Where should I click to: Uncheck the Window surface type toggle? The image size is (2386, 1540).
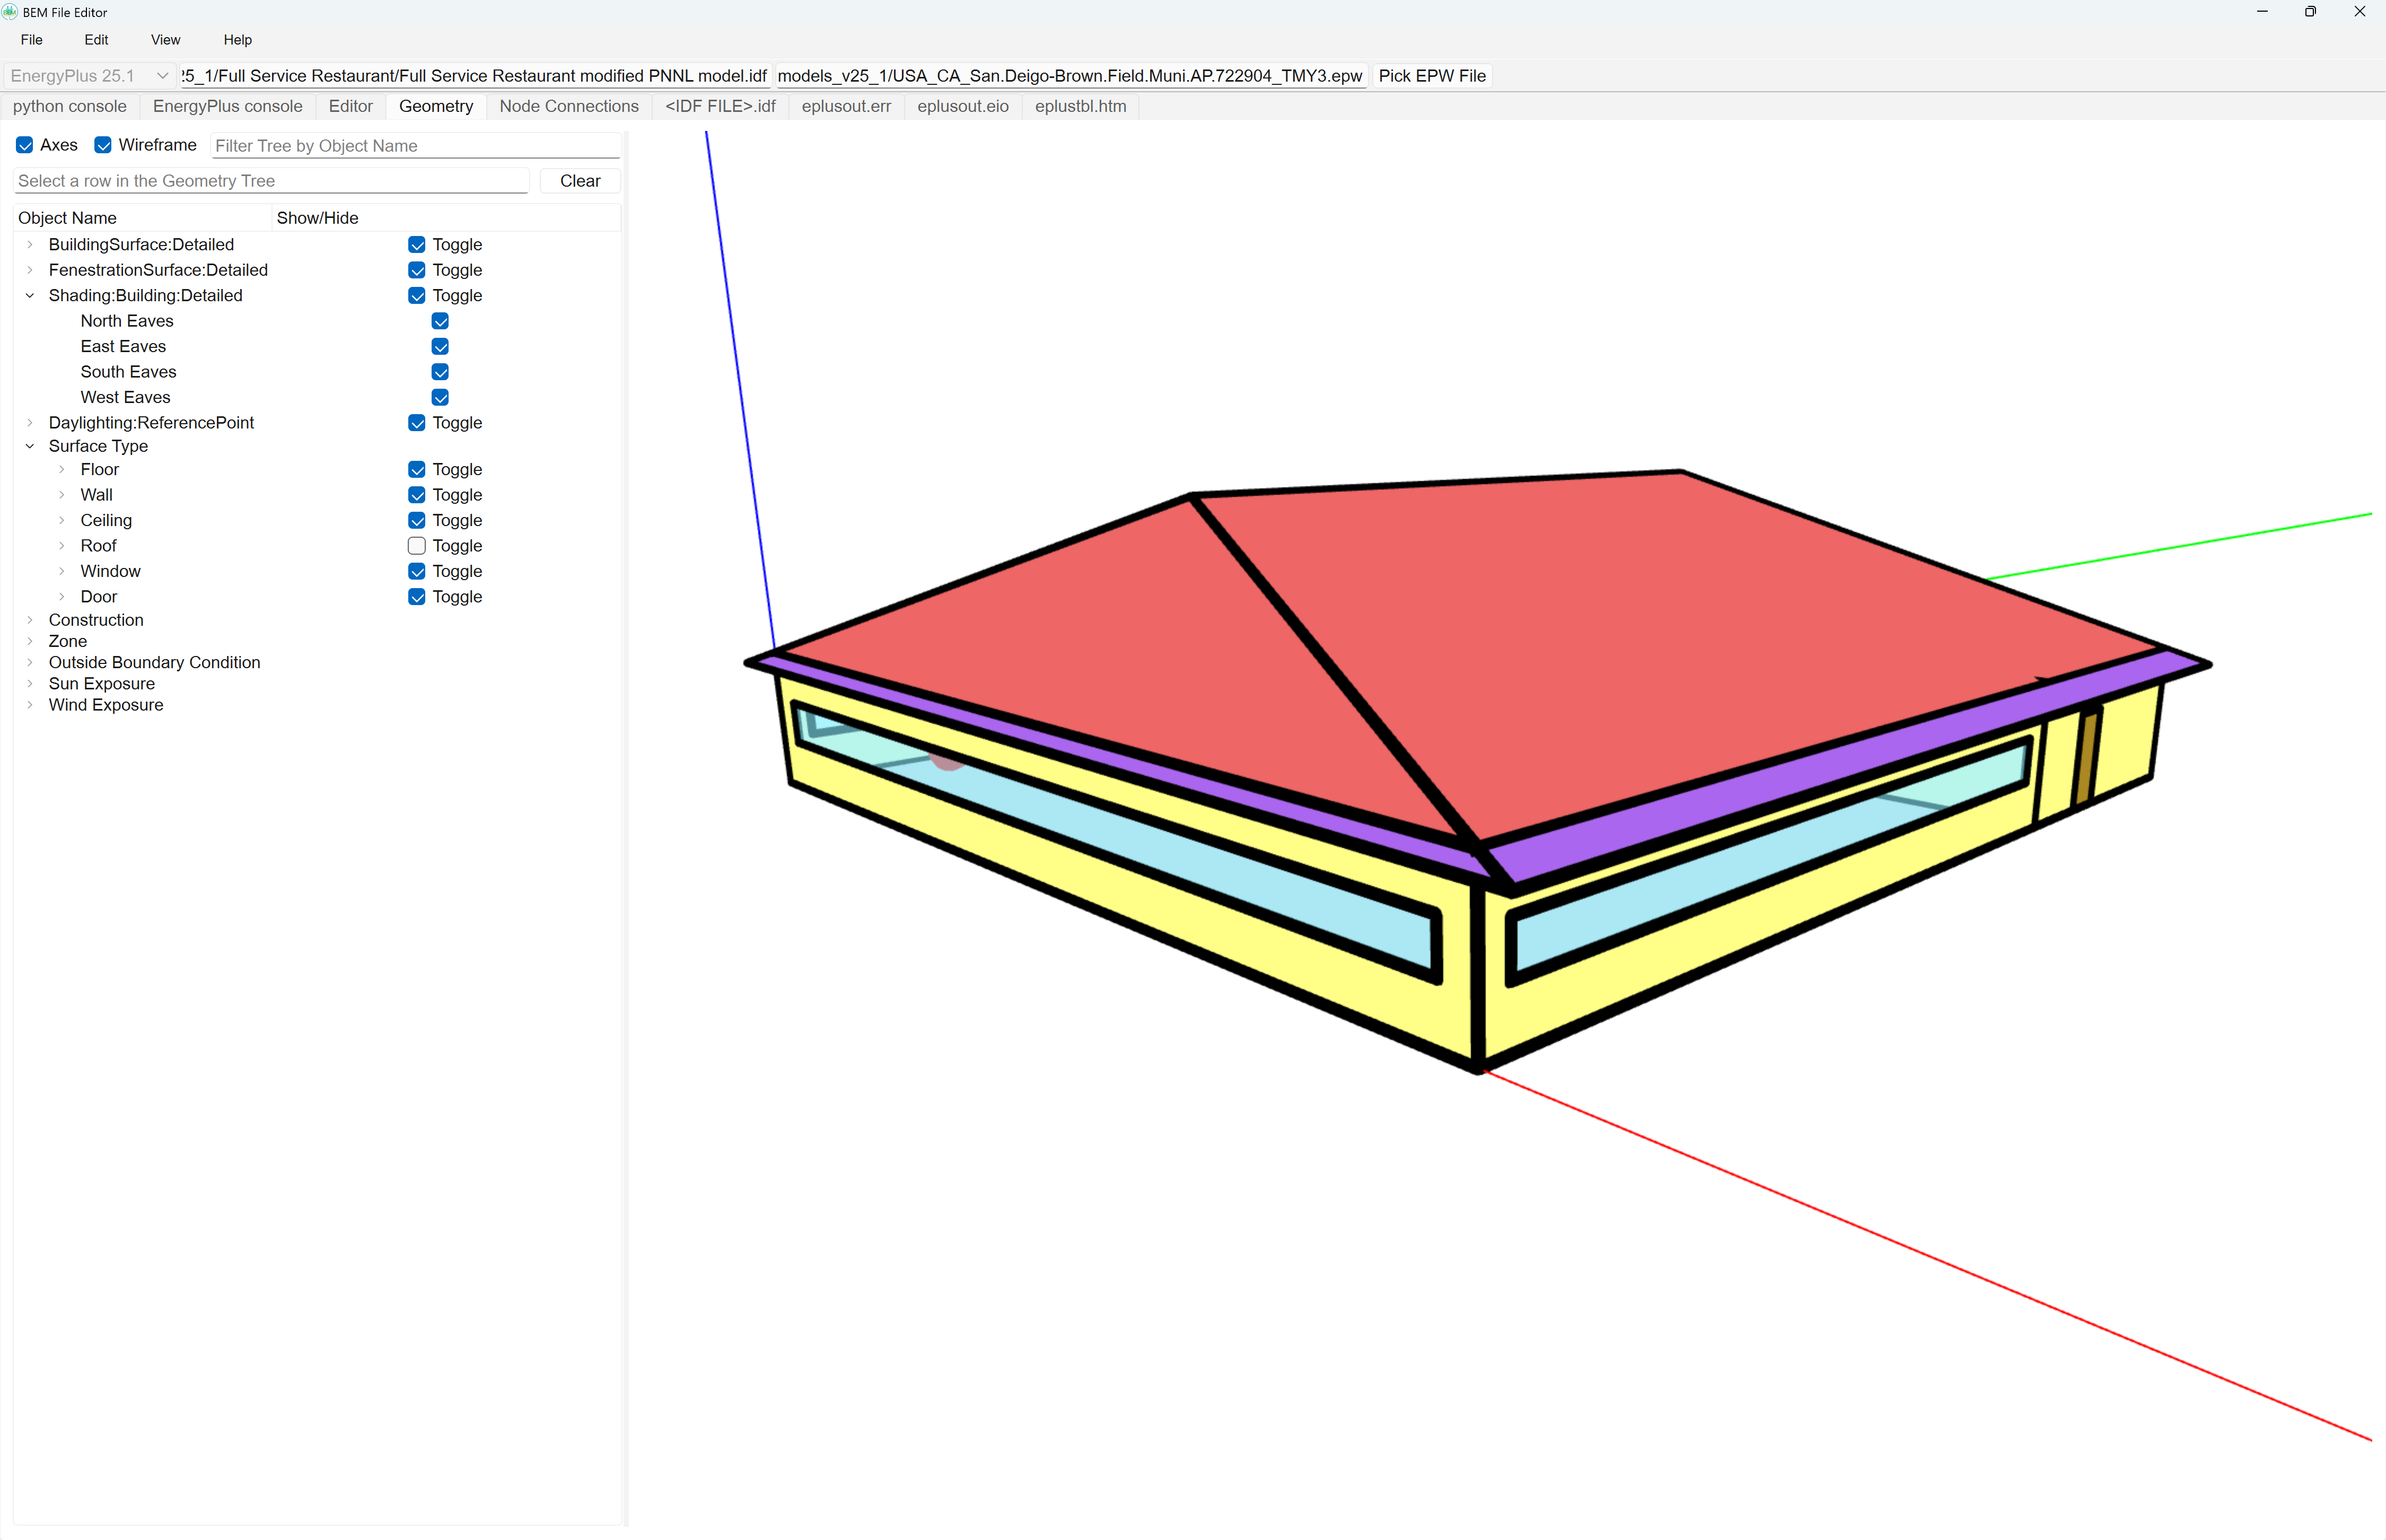click(x=417, y=571)
